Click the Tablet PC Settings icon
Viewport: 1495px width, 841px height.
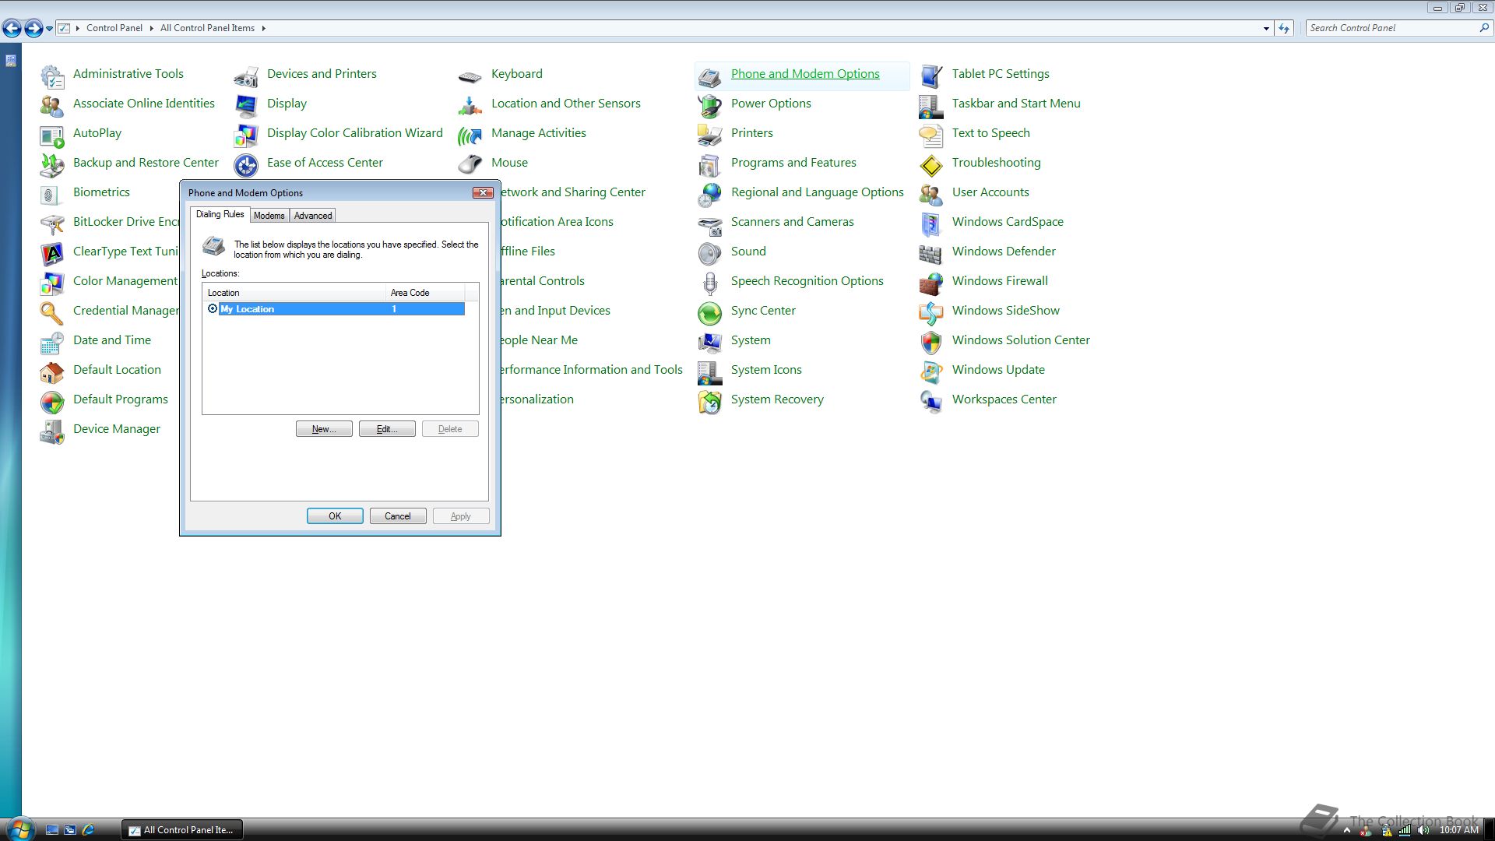(x=931, y=76)
